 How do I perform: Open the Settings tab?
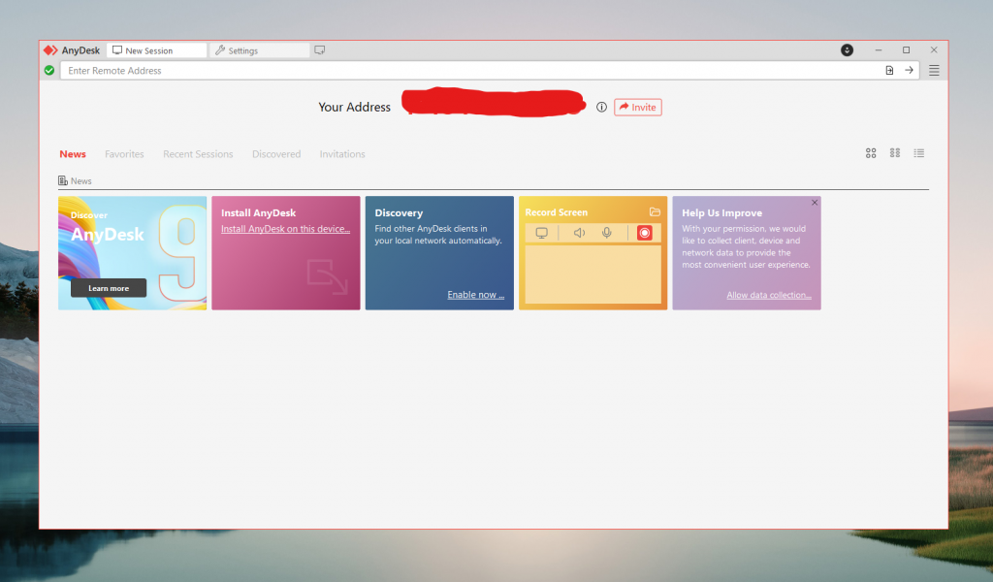(259, 50)
